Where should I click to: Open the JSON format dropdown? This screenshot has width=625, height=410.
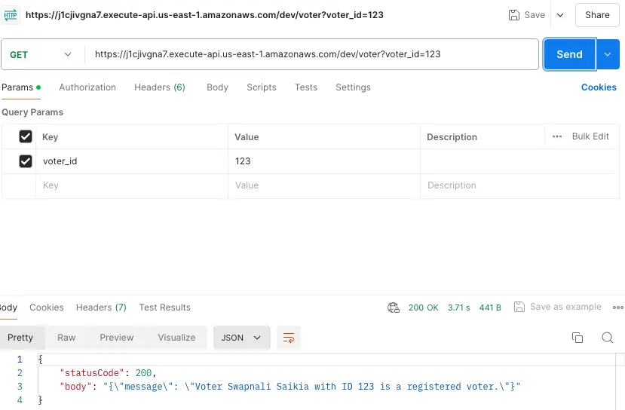click(x=241, y=338)
